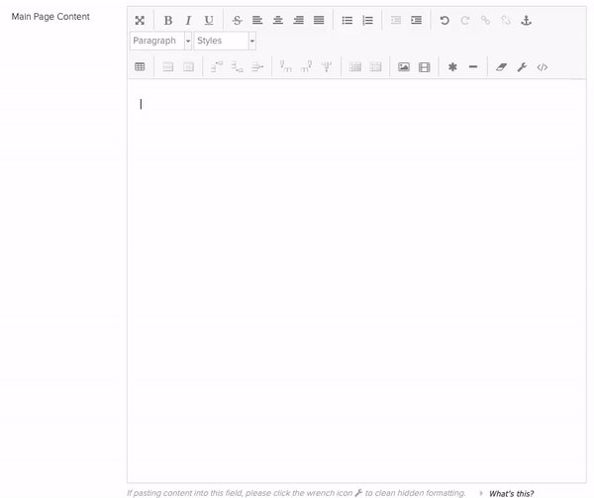Image resolution: width=594 pixels, height=498 pixels.
Task: Justify text fully
Action: click(x=319, y=21)
